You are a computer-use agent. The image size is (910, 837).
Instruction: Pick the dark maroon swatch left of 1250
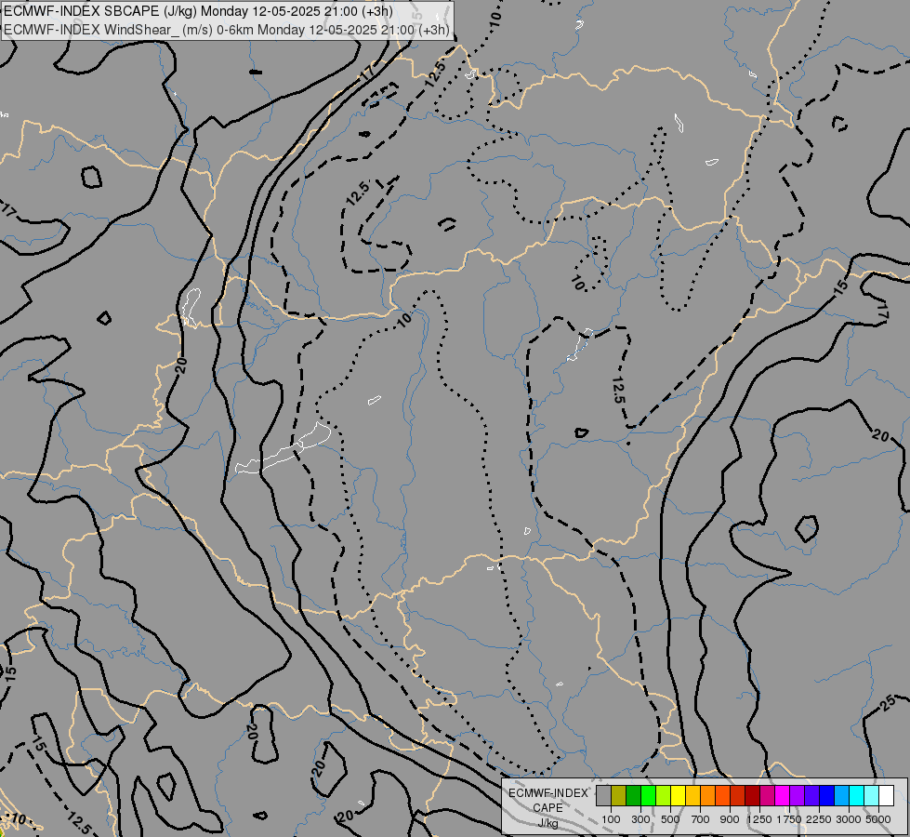point(753,795)
